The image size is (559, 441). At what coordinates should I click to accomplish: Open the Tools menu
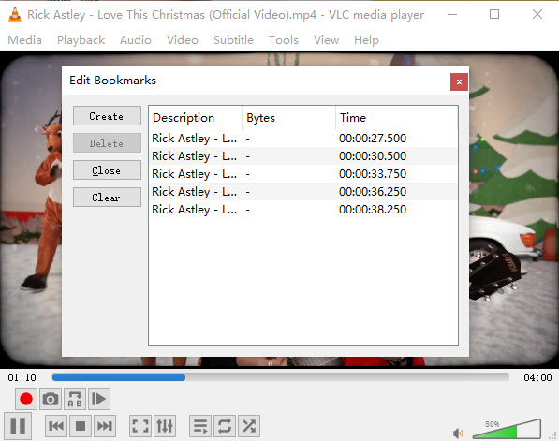pyautogui.click(x=284, y=40)
